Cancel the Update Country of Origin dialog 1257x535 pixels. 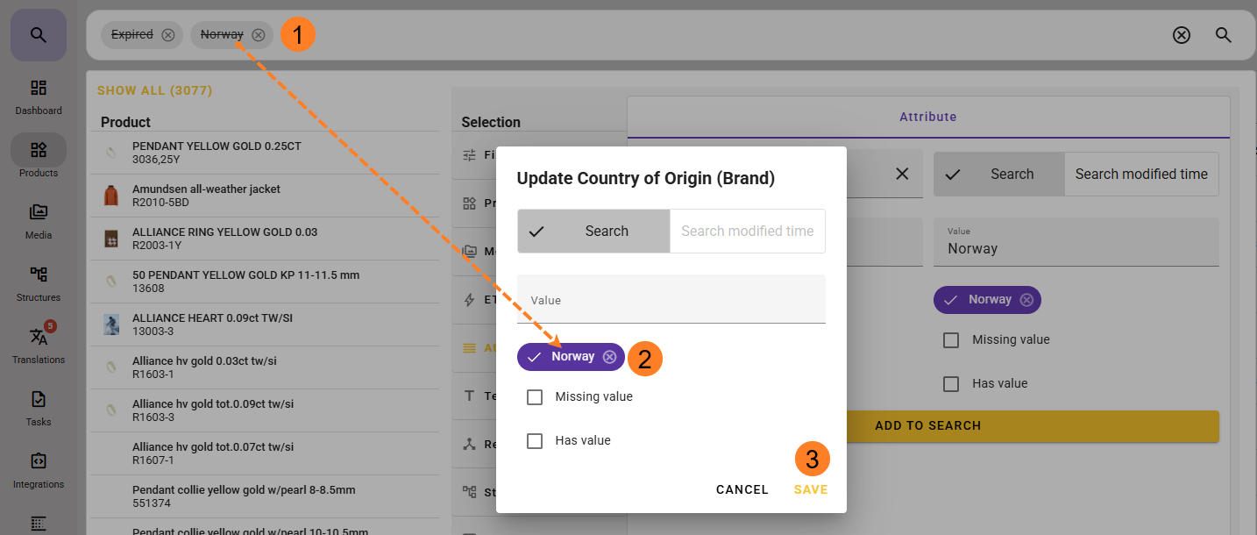point(742,490)
